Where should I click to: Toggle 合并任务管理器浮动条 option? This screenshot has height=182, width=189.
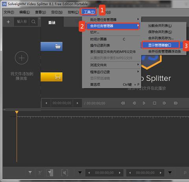[163, 51]
